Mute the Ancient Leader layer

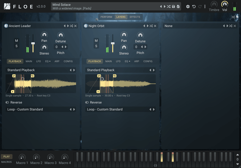(17, 41)
